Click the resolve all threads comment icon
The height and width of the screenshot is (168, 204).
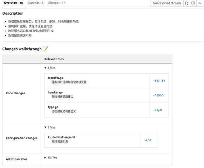tap(193, 3)
